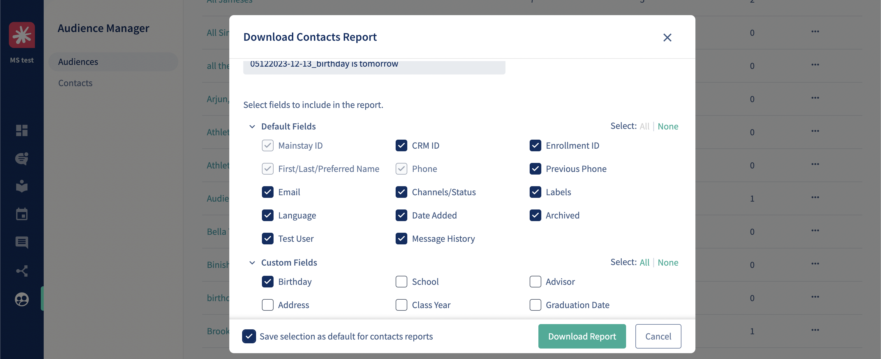Uncheck the Birthday custom field
Viewport: 881px width, 359px height.
tap(267, 281)
